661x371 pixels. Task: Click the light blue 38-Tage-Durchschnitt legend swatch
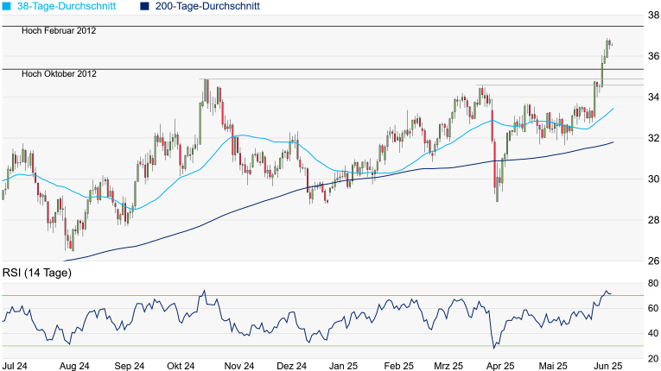(9, 6)
